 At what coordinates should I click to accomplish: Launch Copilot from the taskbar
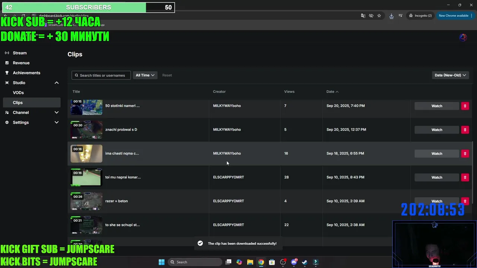pos(239,262)
